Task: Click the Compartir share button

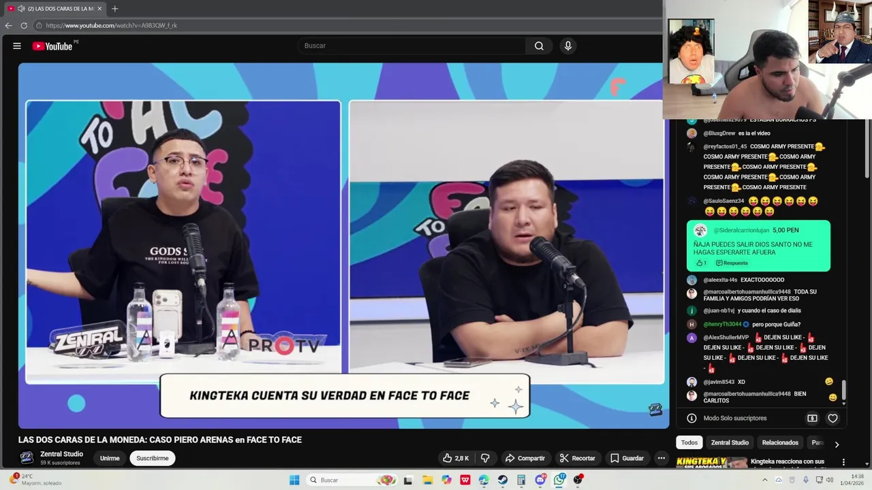Action: click(525, 458)
